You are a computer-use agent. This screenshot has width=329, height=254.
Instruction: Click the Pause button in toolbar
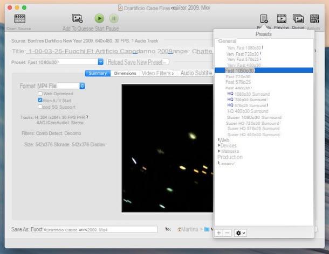point(114,19)
